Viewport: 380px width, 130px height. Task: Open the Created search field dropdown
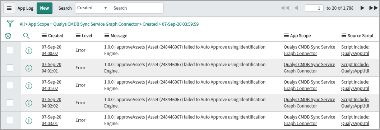(x=93, y=8)
